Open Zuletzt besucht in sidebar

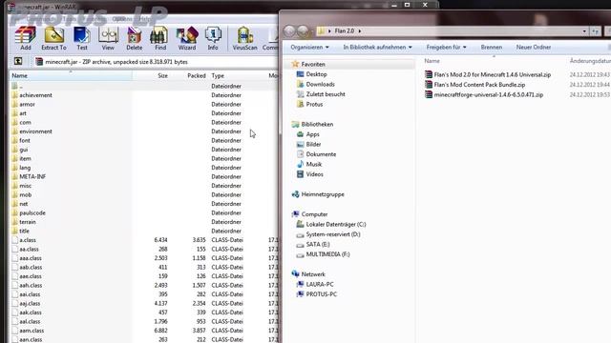tap(326, 94)
